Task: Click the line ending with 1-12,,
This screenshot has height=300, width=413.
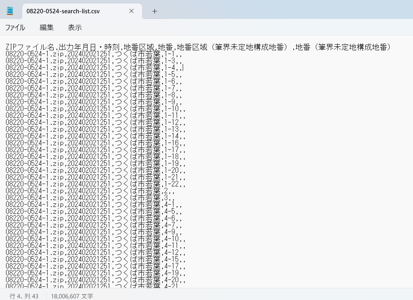Action: point(96,122)
